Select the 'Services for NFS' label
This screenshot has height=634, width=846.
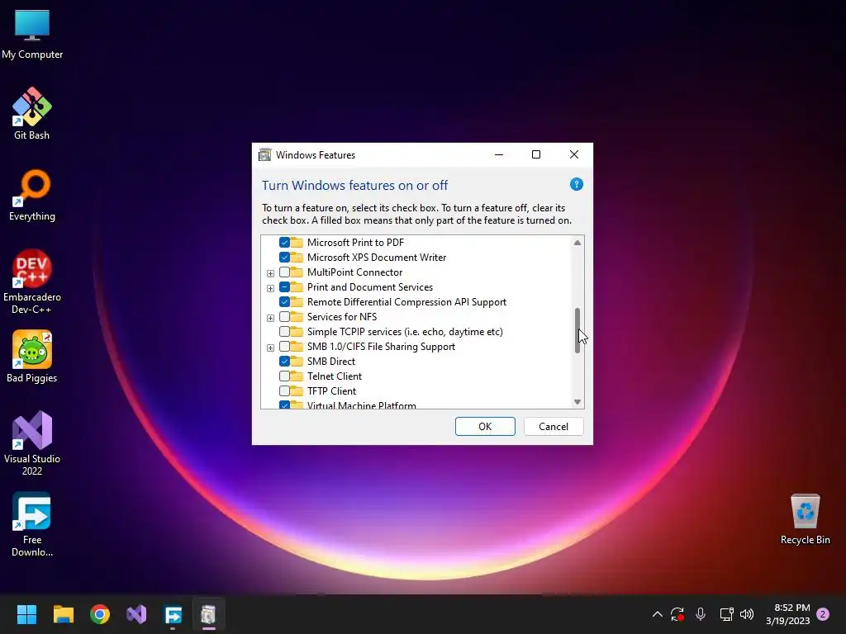[341, 316]
